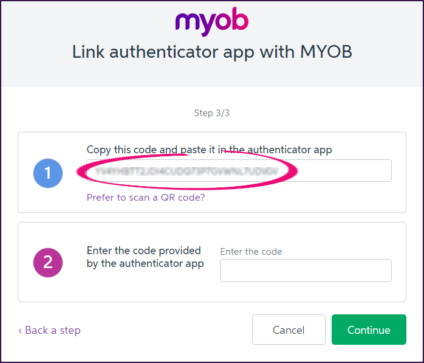424x363 pixels.
Task: Click the purple step 2 circle
Action: [x=48, y=262]
